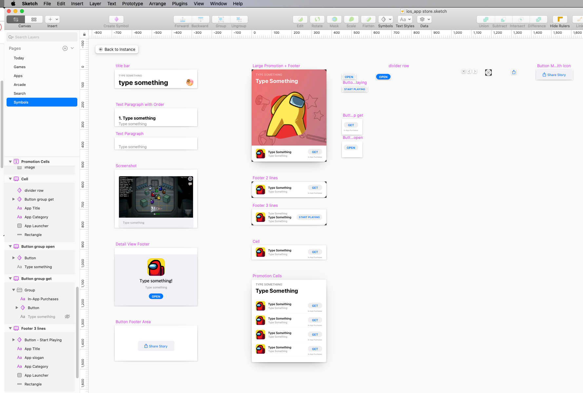
Task: Click the Union boolean icon
Action: click(x=486, y=19)
